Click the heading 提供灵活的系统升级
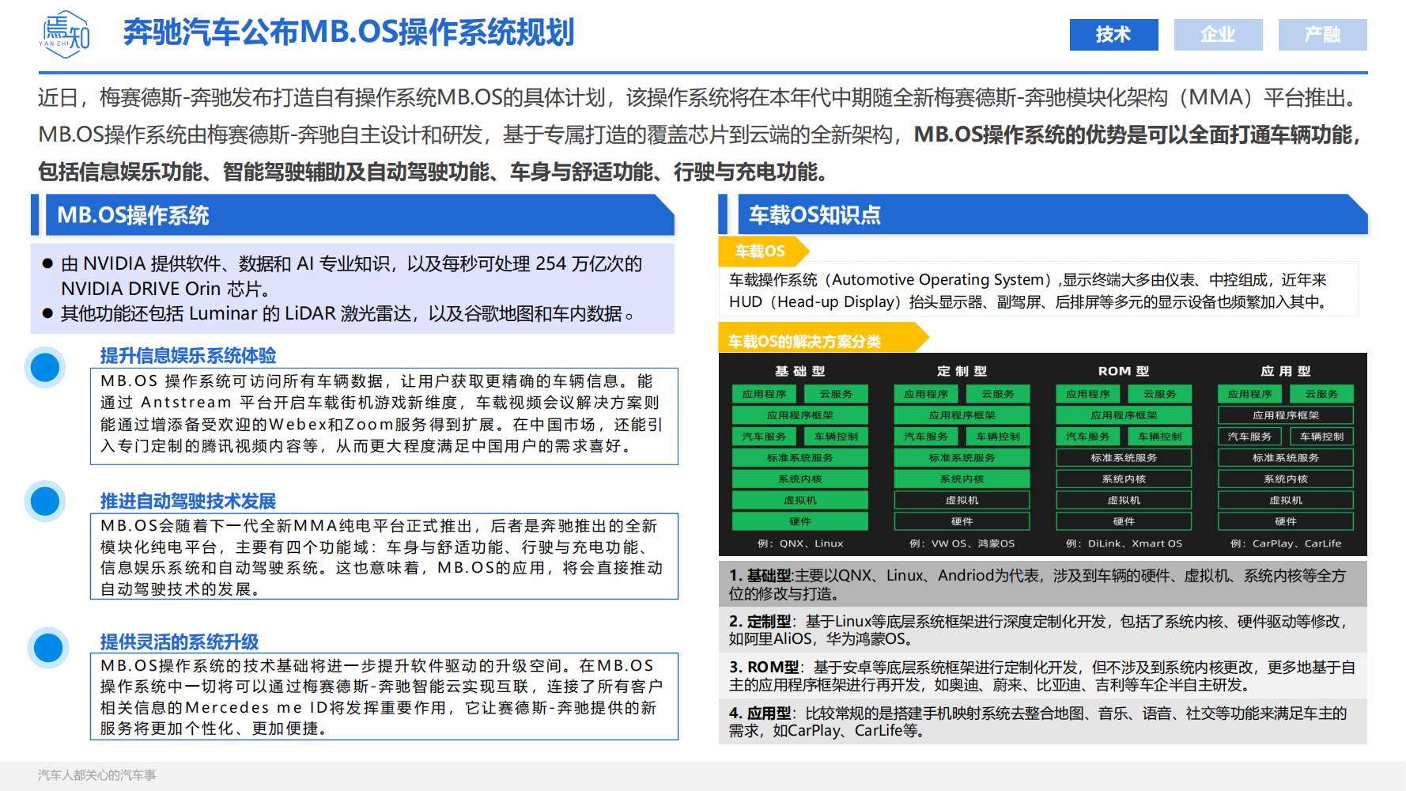The height and width of the screenshot is (791, 1406). coord(180,642)
